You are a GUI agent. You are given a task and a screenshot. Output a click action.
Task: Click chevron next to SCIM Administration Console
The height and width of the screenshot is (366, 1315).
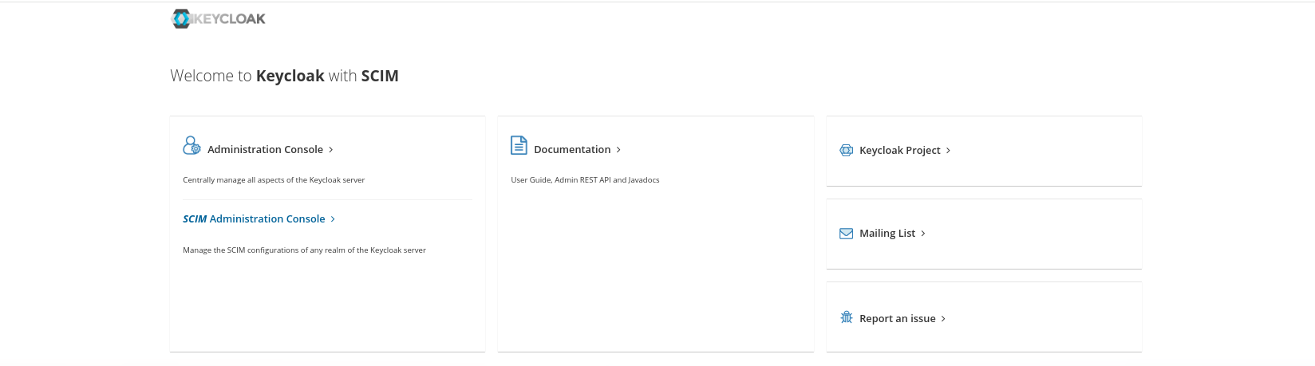[x=333, y=219]
